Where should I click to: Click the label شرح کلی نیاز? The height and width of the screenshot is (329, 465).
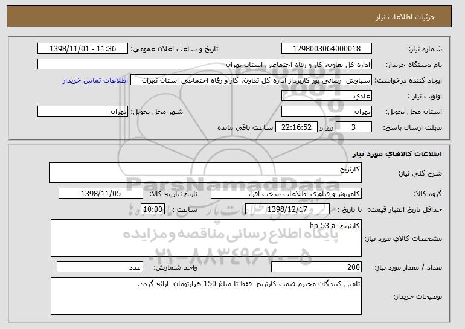pos(420,173)
